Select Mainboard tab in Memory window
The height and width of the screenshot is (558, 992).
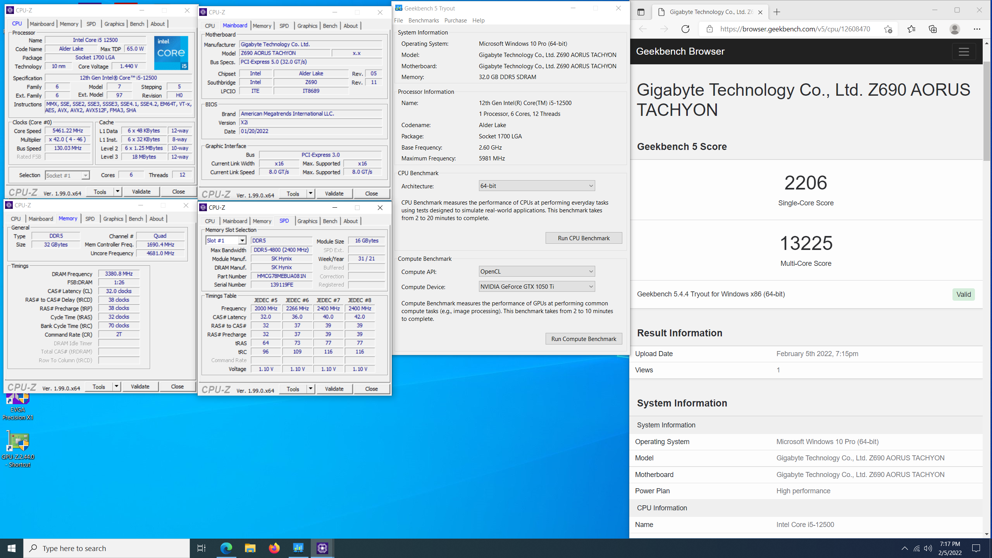point(41,219)
